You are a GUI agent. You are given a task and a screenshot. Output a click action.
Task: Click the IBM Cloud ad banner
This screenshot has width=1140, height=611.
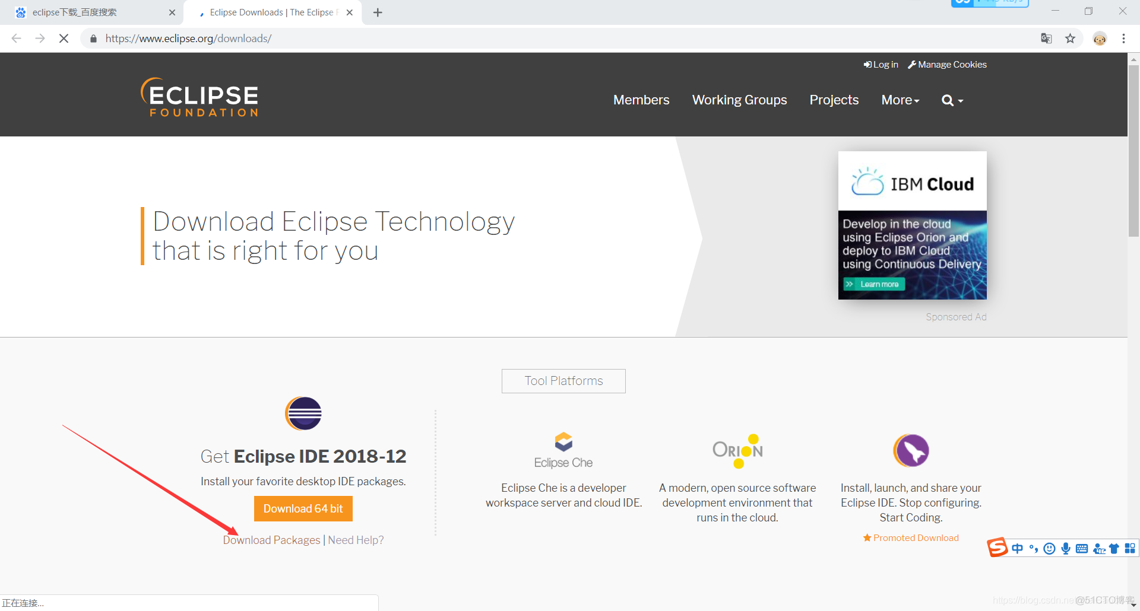click(913, 225)
